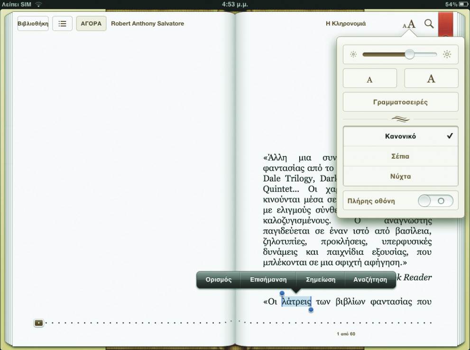Choose Ορισμός from the selection menu

[219, 279]
